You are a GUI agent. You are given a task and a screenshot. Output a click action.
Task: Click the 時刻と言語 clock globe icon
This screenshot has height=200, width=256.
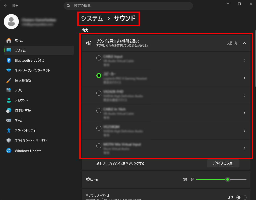tap(9, 110)
